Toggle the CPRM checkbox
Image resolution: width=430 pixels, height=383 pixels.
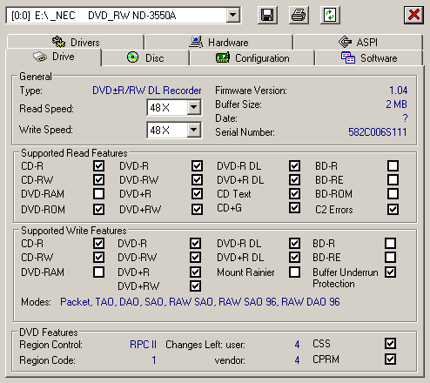tap(390, 359)
